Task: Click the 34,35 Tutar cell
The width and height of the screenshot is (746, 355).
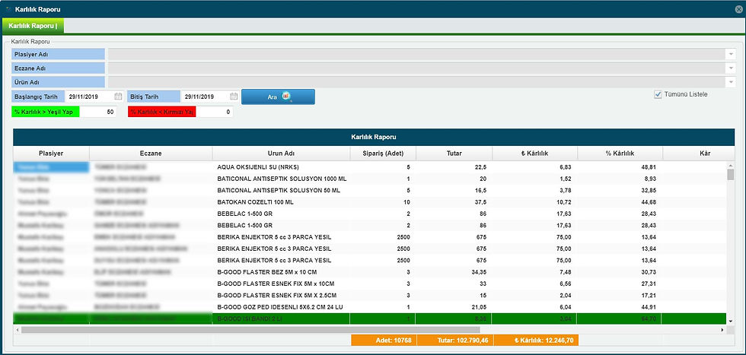Action: pos(454,272)
